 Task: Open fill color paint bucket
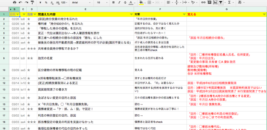(x=141, y=3)
